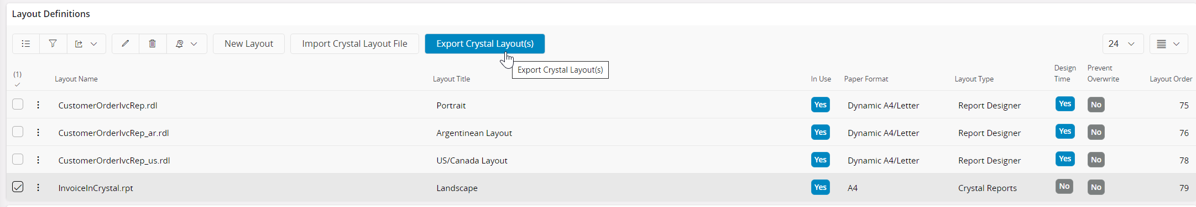Uncheck the InvoiceInCrystal.rpt row checkbox
The image size is (1196, 207).
(x=18, y=187)
